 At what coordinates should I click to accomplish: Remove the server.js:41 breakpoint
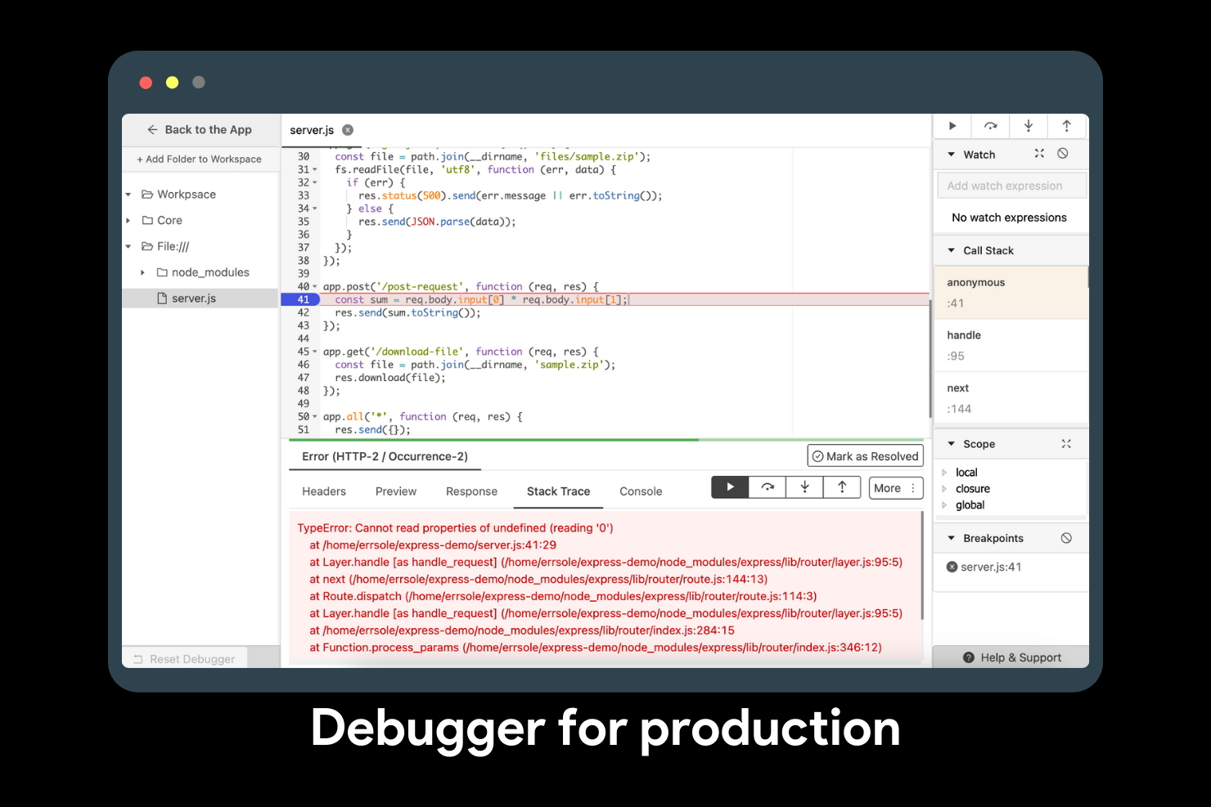pyautogui.click(x=952, y=567)
